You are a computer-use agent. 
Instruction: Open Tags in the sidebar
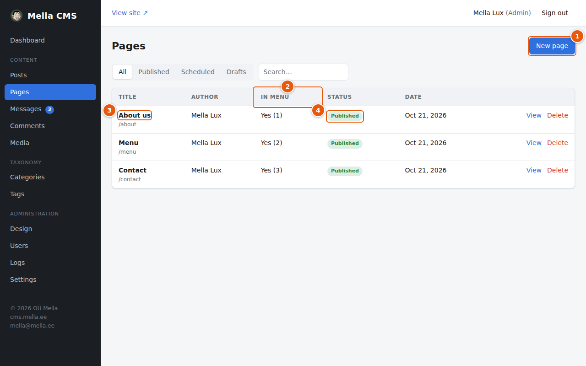coord(50,194)
